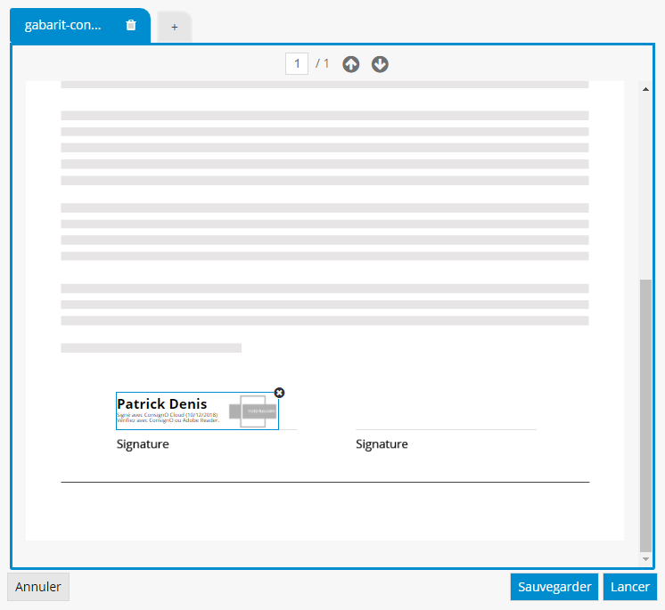The height and width of the screenshot is (610, 665).
Task: Switch to the gabarit-con document tab
Action: click(x=63, y=26)
